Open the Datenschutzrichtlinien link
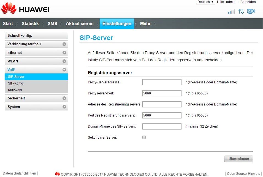The image size is (263, 177). 19,173
